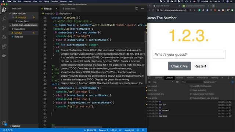Click the Restart button
This screenshot has width=235, height=132.
pos(200,66)
